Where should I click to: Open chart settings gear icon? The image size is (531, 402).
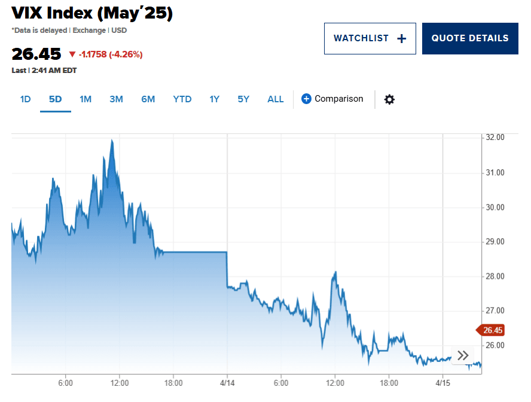click(389, 99)
